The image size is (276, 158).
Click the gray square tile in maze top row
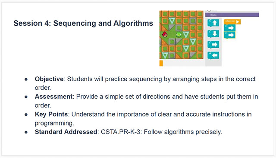click(193, 21)
